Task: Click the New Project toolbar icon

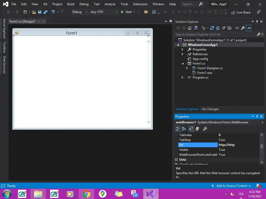Action: click(x=25, y=12)
